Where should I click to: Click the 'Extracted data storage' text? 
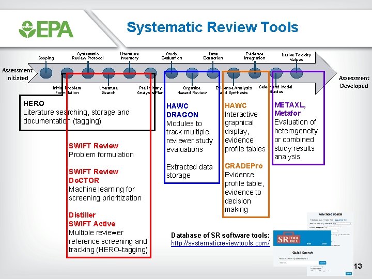click(189, 171)
